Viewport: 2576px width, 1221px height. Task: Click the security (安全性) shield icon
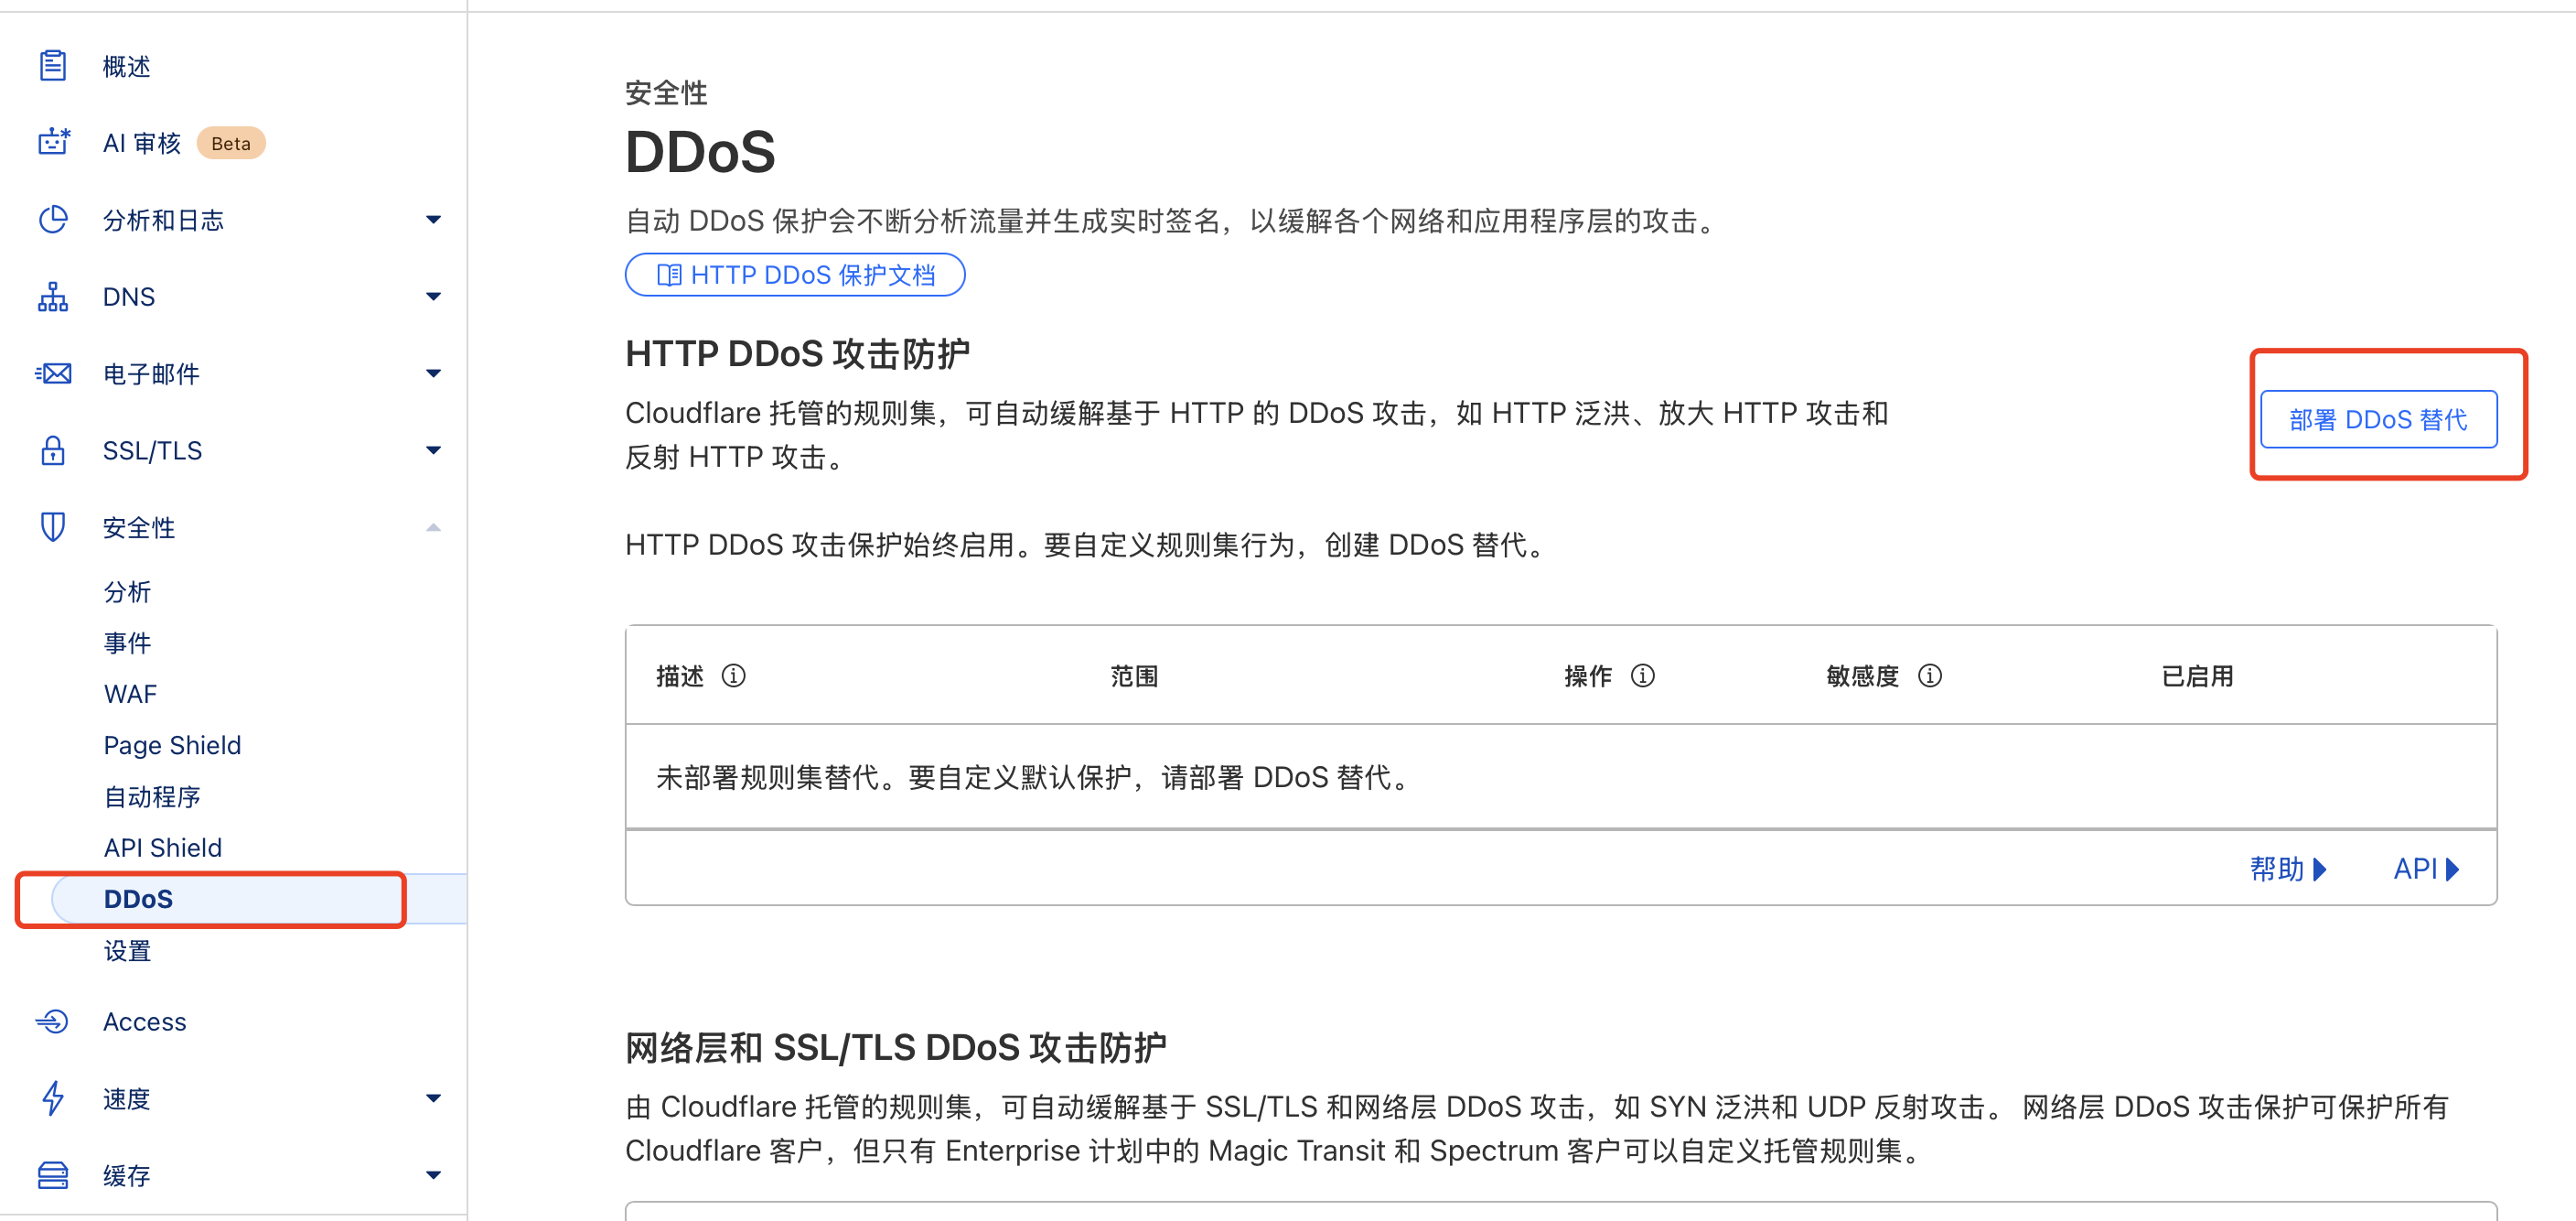click(x=53, y=526)
